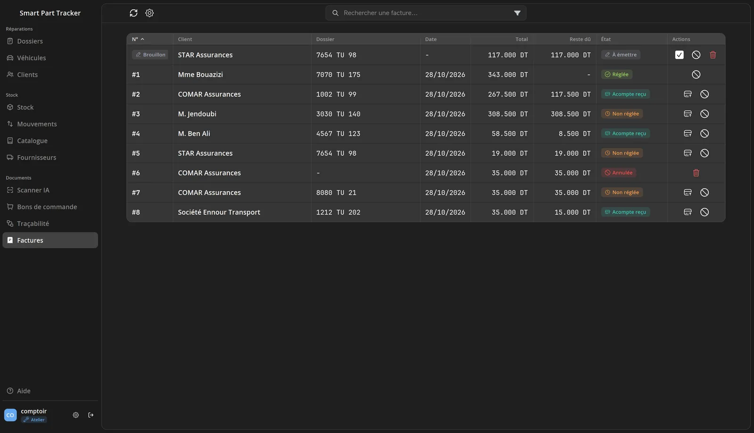Go to Véhicules section
Screen dimensions: 754x433
[x=50, y=58]
